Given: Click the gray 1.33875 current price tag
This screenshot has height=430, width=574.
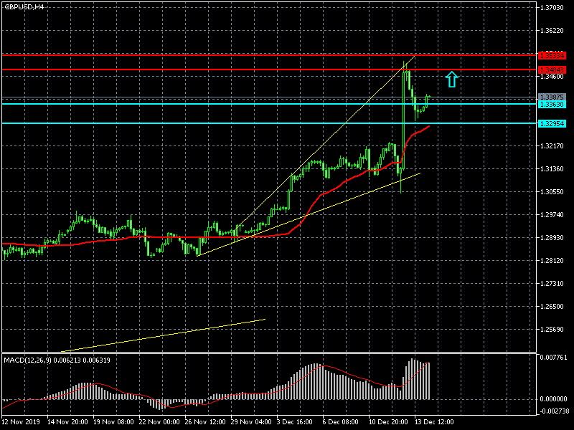Looking at the screenshot, I should 552,97.
